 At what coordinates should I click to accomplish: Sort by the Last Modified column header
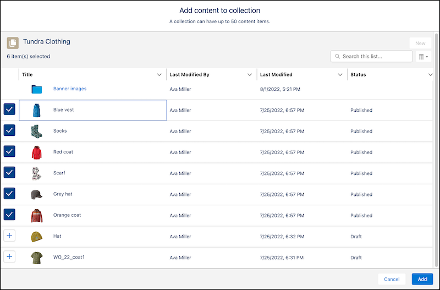coord(276,75)
